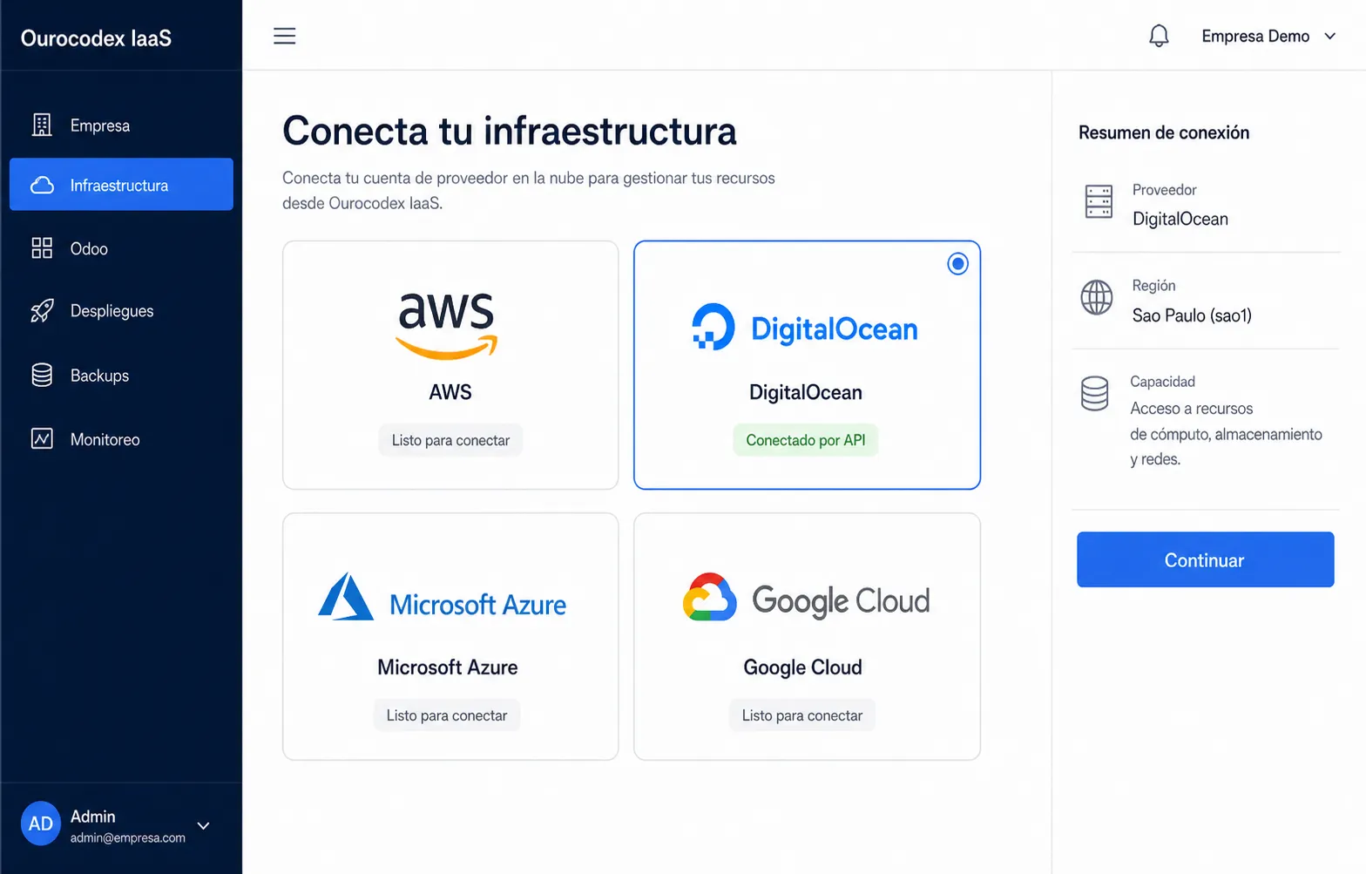This screenshot has width=1366, height=874.
Task: Select the AWS provider card
Action: [x=450, y=365]
